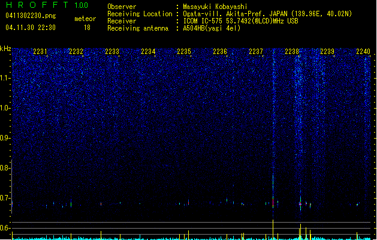Click the 2233 time marker
This screenshot has height=240, width=377.
(x=112, y=52)
